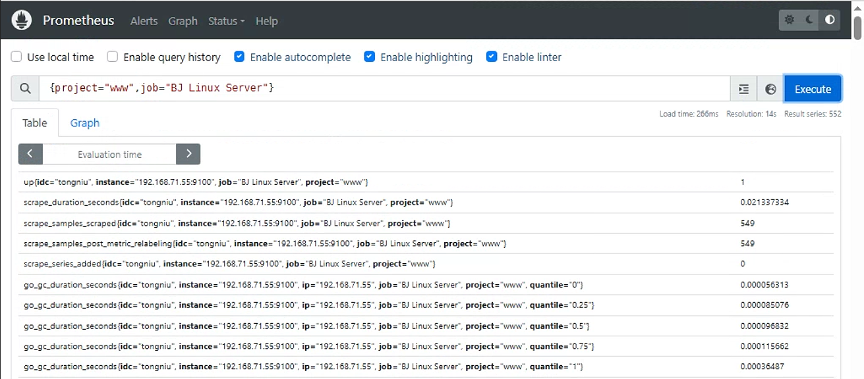Open the metrics explorer globe icon
Viewport: 864px width, 379px height.
770,89
